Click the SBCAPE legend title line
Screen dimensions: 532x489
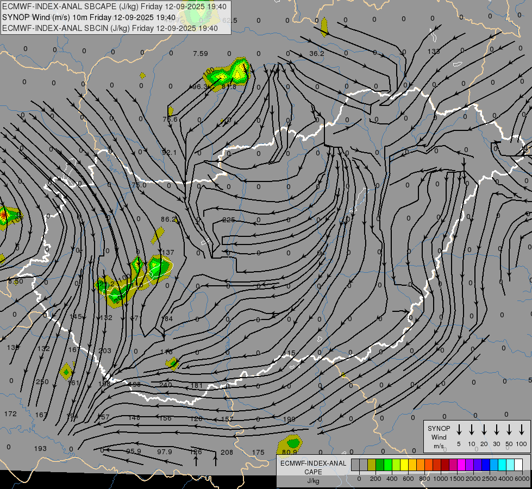pos(114,7)
